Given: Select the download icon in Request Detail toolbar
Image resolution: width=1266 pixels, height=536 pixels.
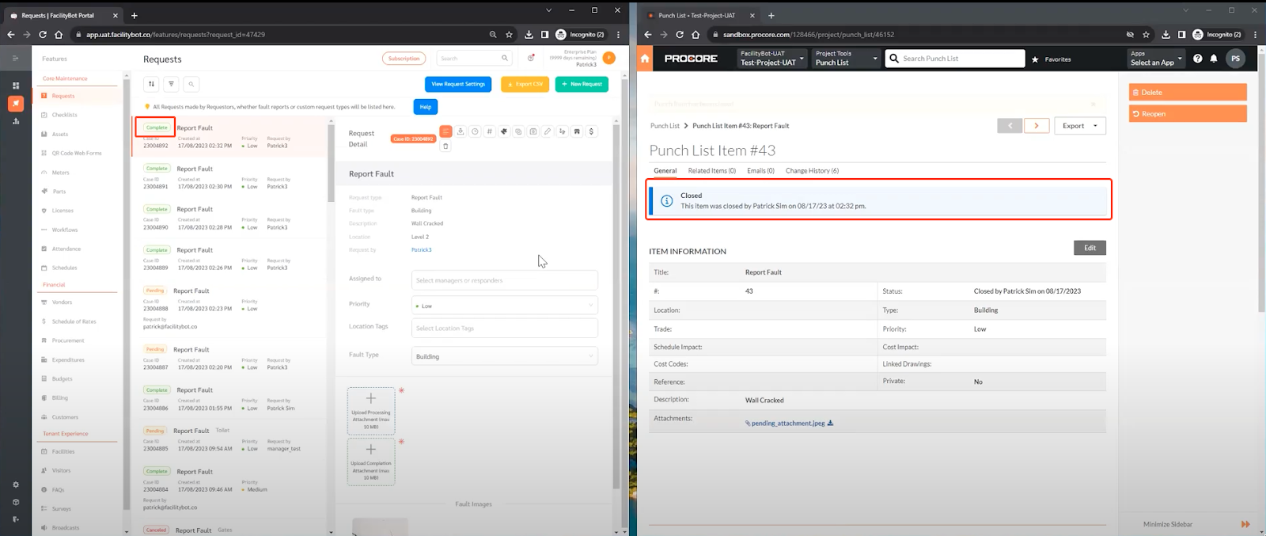Looking at the screenshot, I should tap(461, 131).
